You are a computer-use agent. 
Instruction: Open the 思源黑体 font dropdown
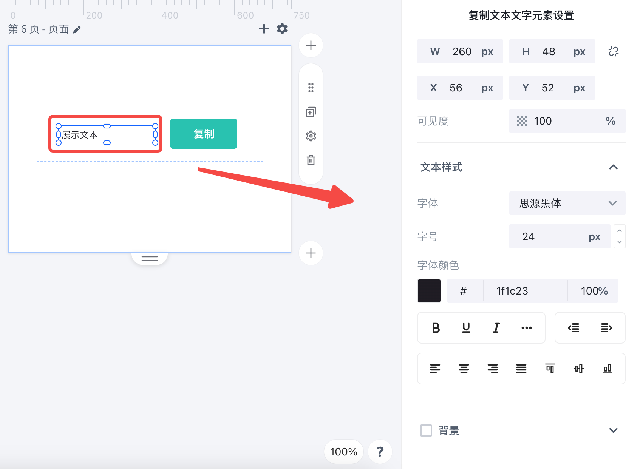pyautogui.click(x=567, y=203)
